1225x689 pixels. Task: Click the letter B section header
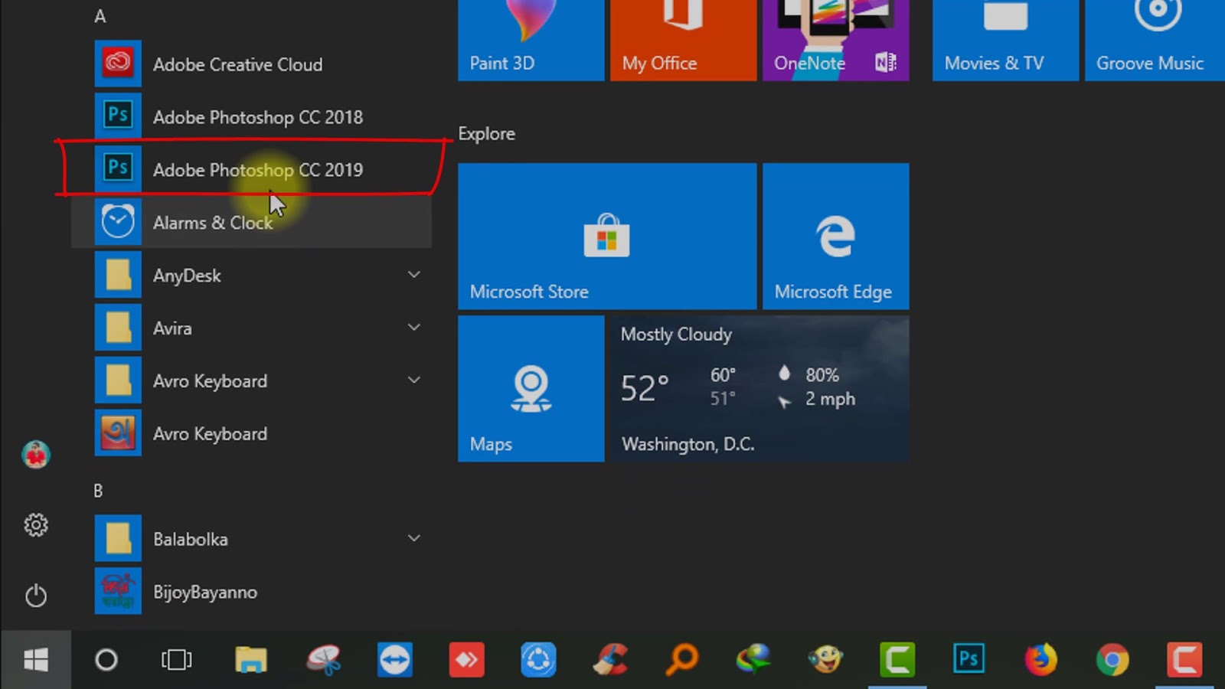click(x=98, y=491)
